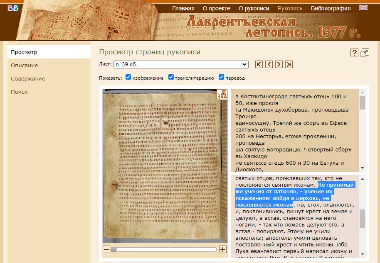Go to next folio arrow
This screenshot has width=380, height=263.
279,64
